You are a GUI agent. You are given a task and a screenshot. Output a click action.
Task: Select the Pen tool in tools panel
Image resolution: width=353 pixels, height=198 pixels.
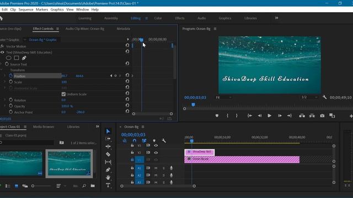tap(108, 170)
